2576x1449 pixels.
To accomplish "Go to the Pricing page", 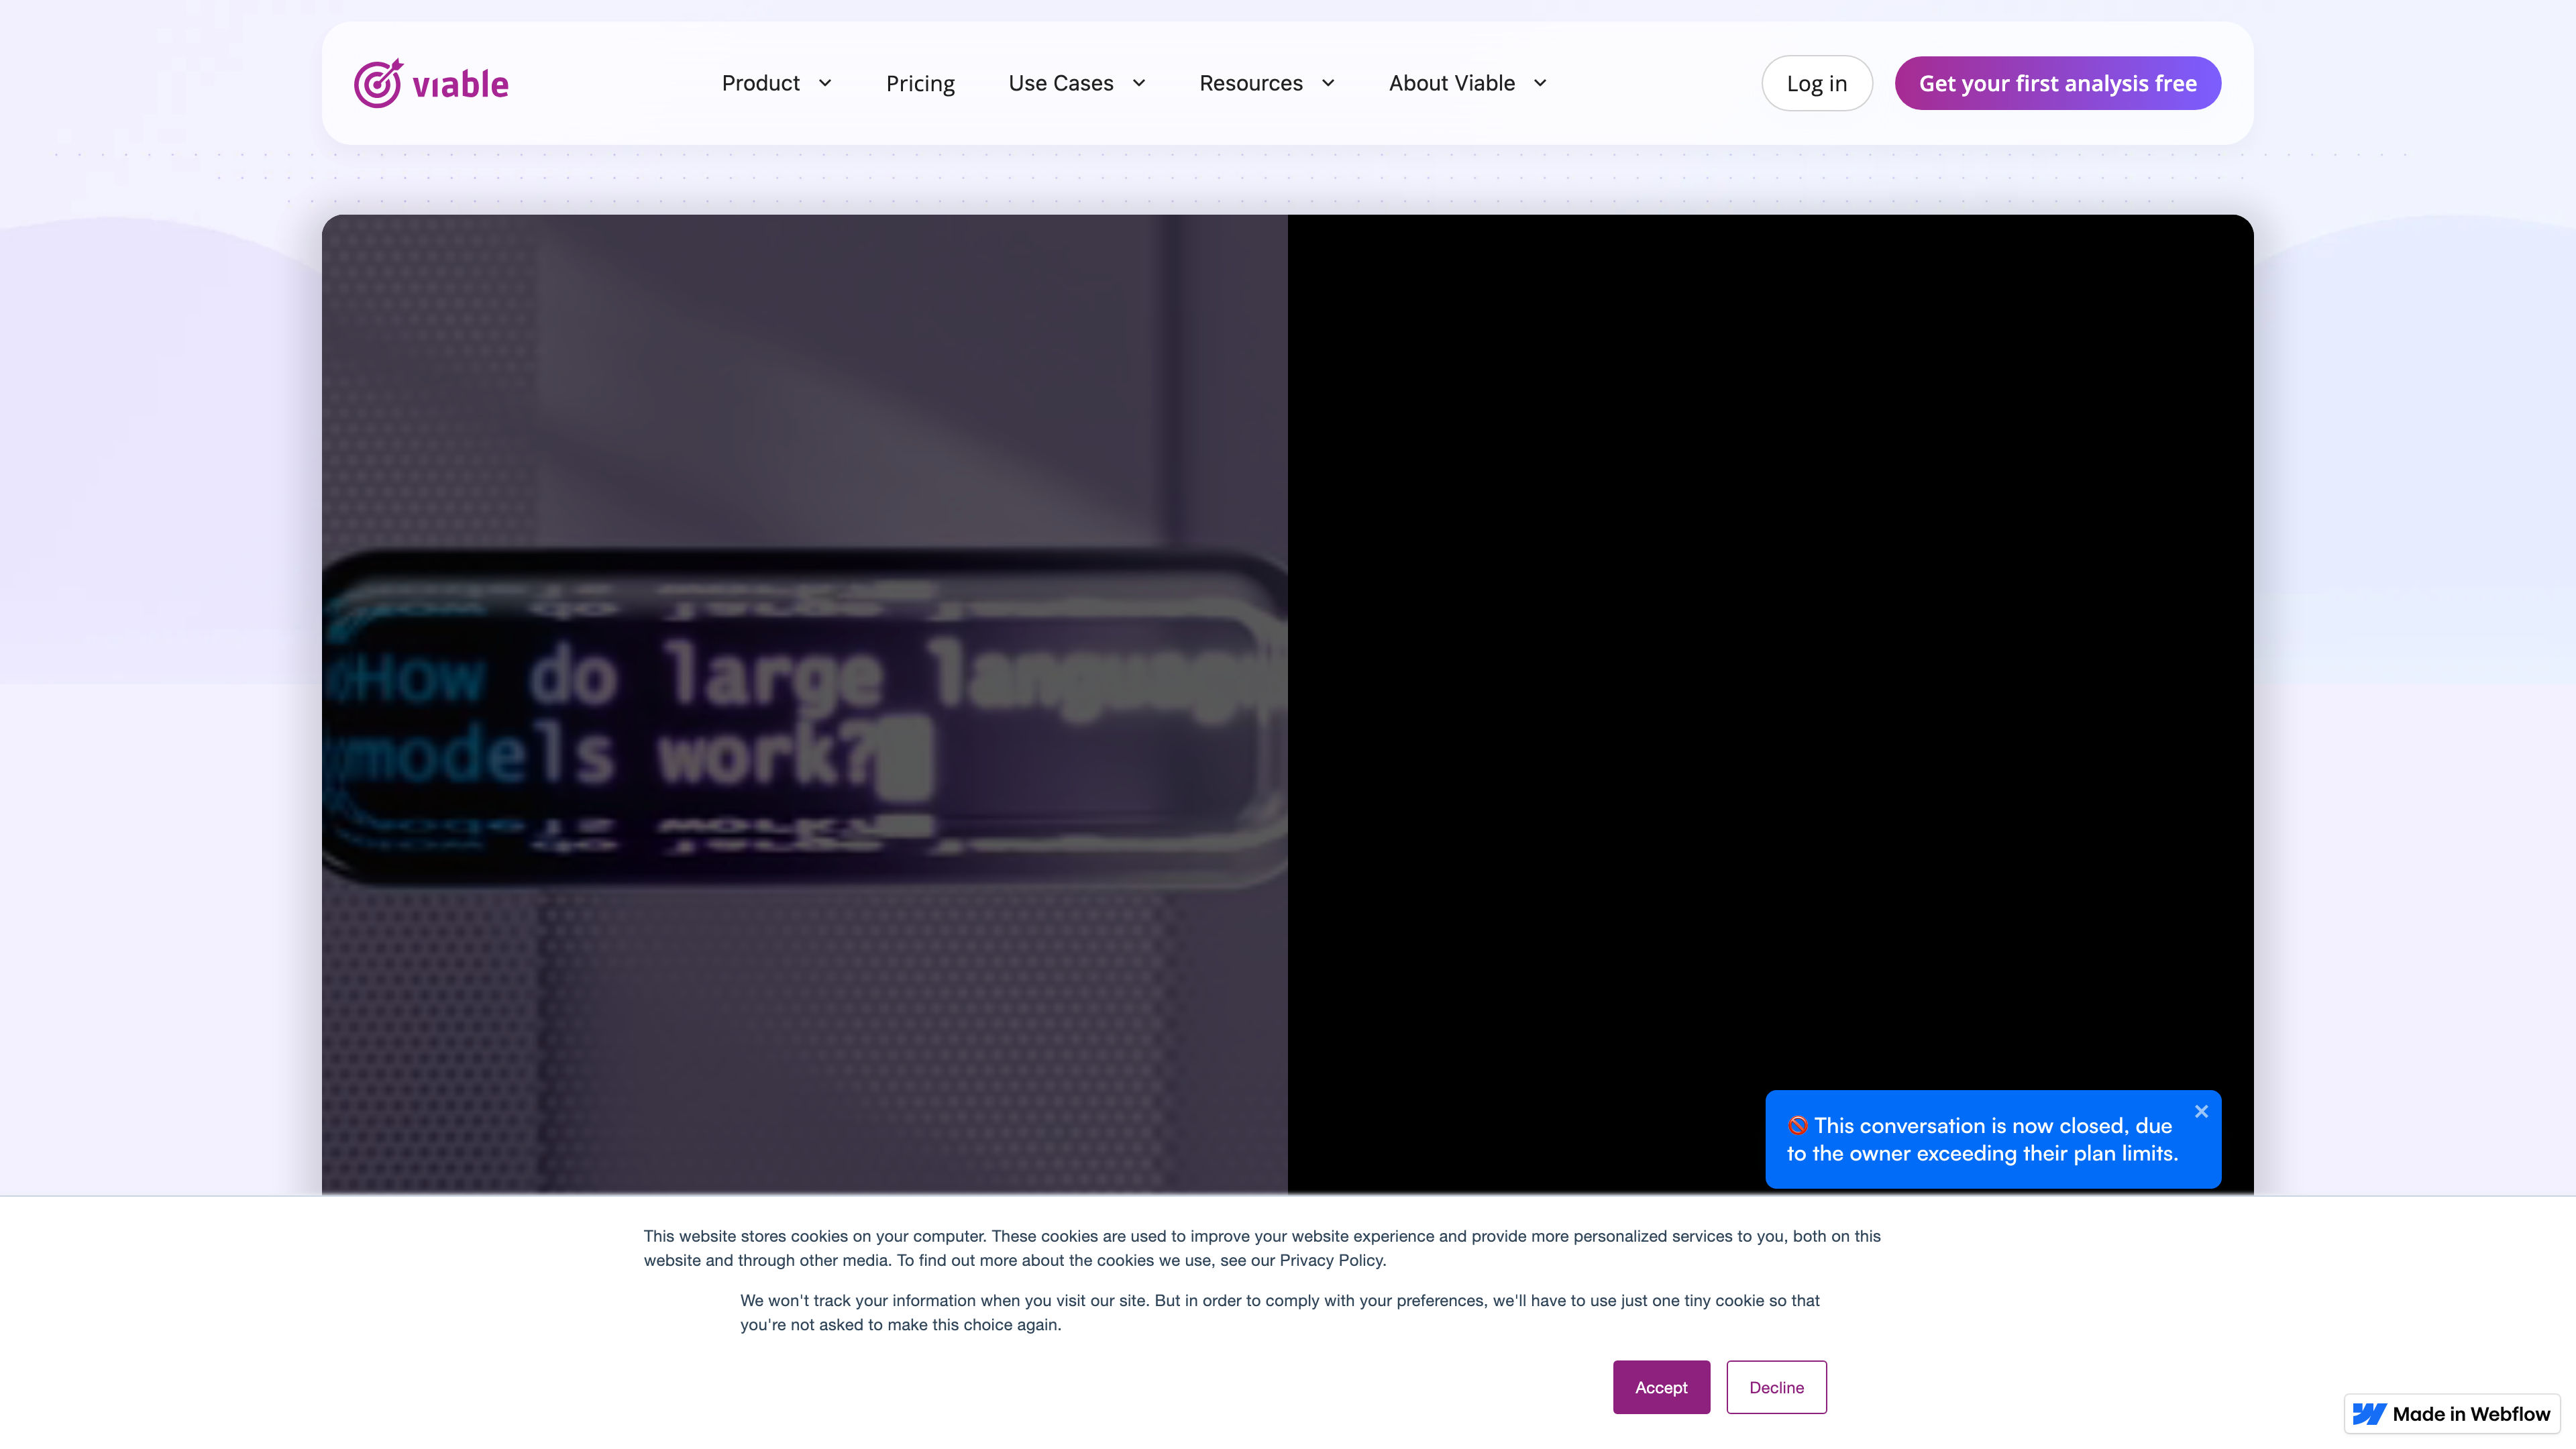I will tap(920, 83).
